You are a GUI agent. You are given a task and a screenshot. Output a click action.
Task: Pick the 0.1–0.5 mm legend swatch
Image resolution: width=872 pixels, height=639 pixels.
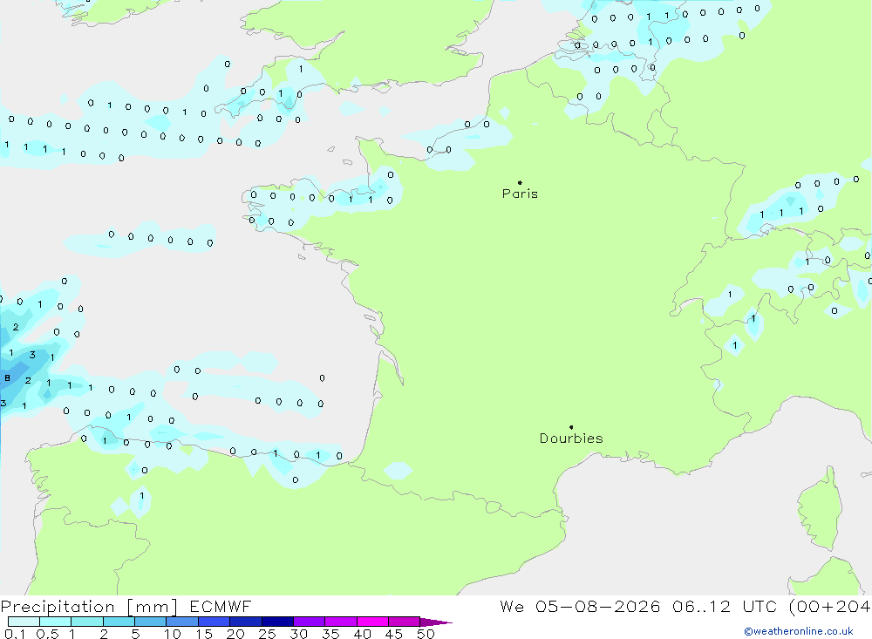[24, 622]
